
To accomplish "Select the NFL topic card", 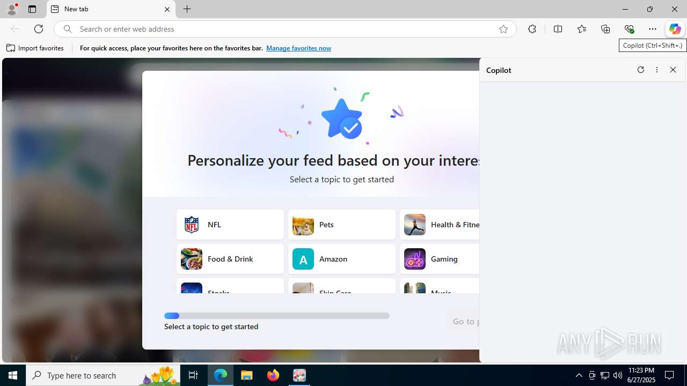I will pyautogui.click(x=230, y=225).
